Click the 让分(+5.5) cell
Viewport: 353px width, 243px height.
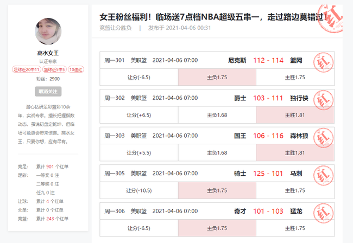[x=139, y=153]
